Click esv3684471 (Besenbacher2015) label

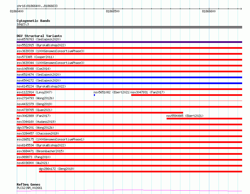click(40, 151)
